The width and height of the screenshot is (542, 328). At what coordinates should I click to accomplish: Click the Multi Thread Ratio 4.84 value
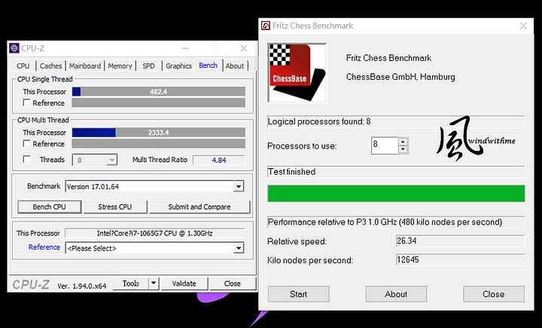click(x=219, y=160)
